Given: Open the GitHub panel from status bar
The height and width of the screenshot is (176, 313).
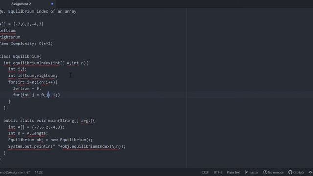Looking at the screenshot, I should [296, 172].
